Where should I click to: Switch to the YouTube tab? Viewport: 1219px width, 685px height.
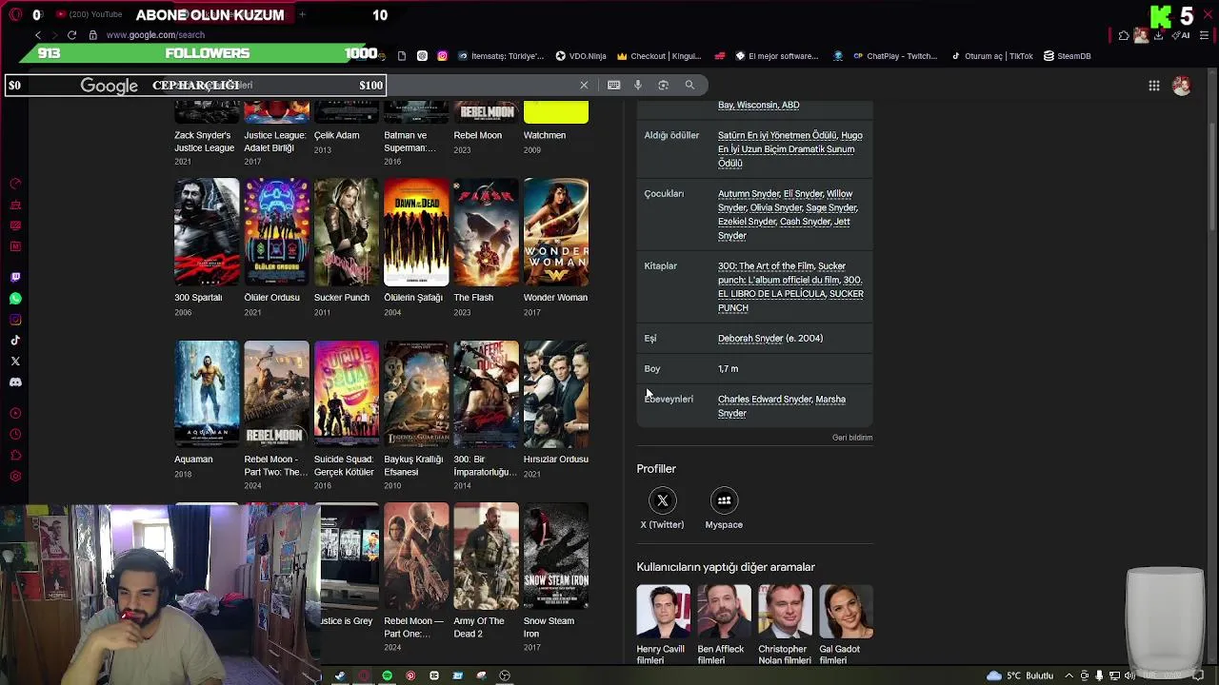click(x=88, y=14)
